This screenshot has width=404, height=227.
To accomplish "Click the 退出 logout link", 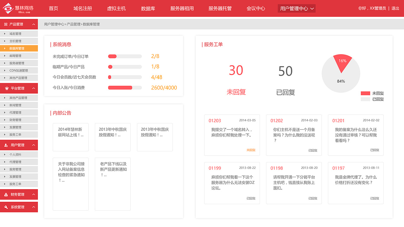I will coord(395,9).
